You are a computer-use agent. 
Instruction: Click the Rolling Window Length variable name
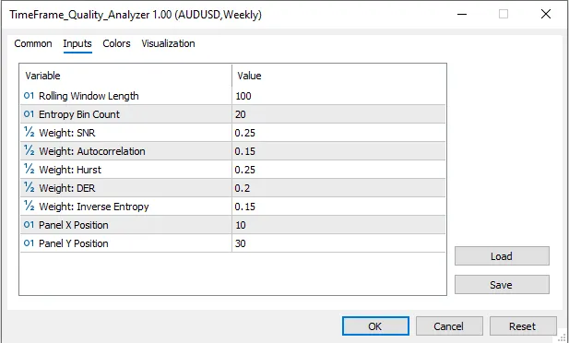point(89,96)
